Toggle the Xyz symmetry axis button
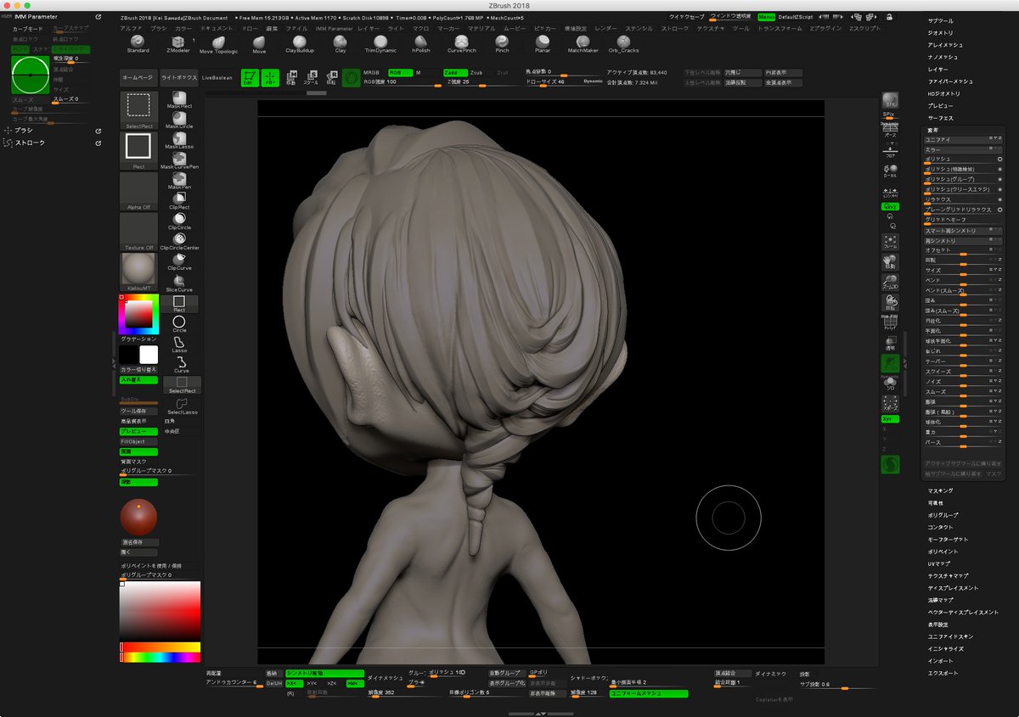The width and height of the screenshot is (1019, 717). 891,419
